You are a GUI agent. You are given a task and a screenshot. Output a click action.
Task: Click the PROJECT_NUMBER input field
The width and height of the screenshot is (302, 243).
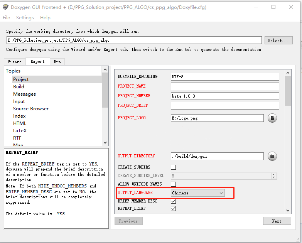[225, 96]
